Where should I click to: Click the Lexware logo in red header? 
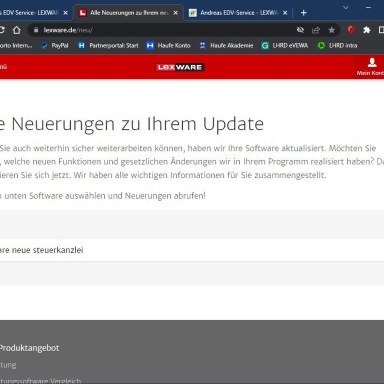click(180, 67)
